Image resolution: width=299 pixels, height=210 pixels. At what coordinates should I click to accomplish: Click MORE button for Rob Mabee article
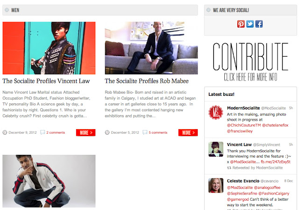[x=188, y=132]
